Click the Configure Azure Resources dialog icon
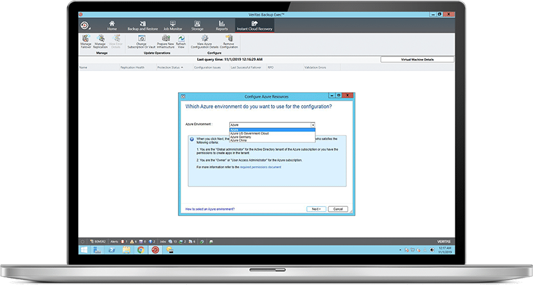 pos(183,97)
